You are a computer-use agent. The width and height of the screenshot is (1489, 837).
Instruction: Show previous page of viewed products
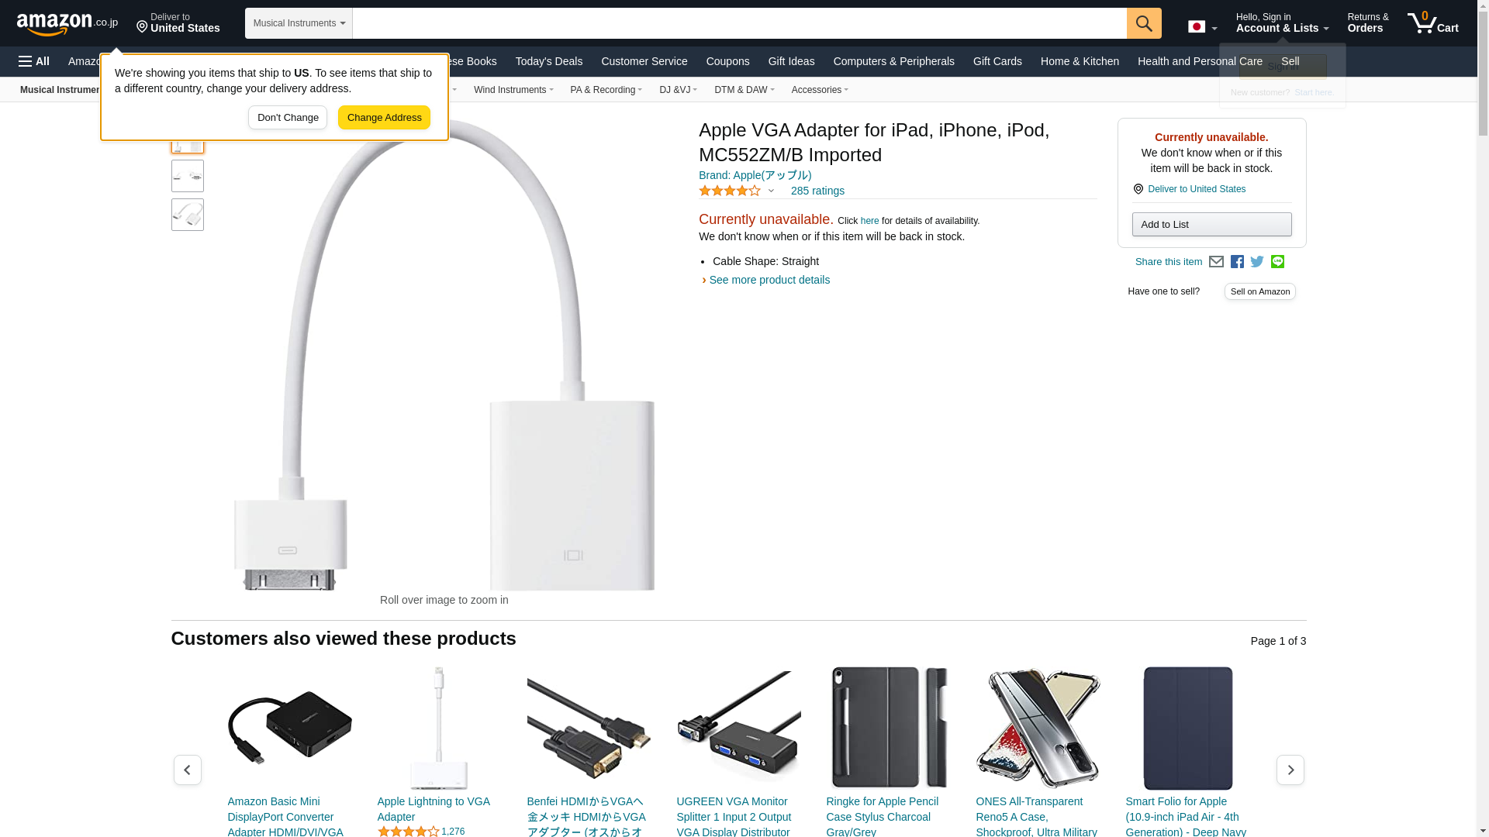(188, 770)
